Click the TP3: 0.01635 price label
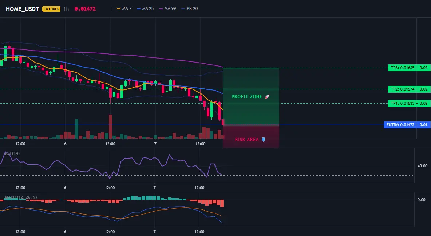The height and width of the screenshot is (236, 431). point(402,68)
